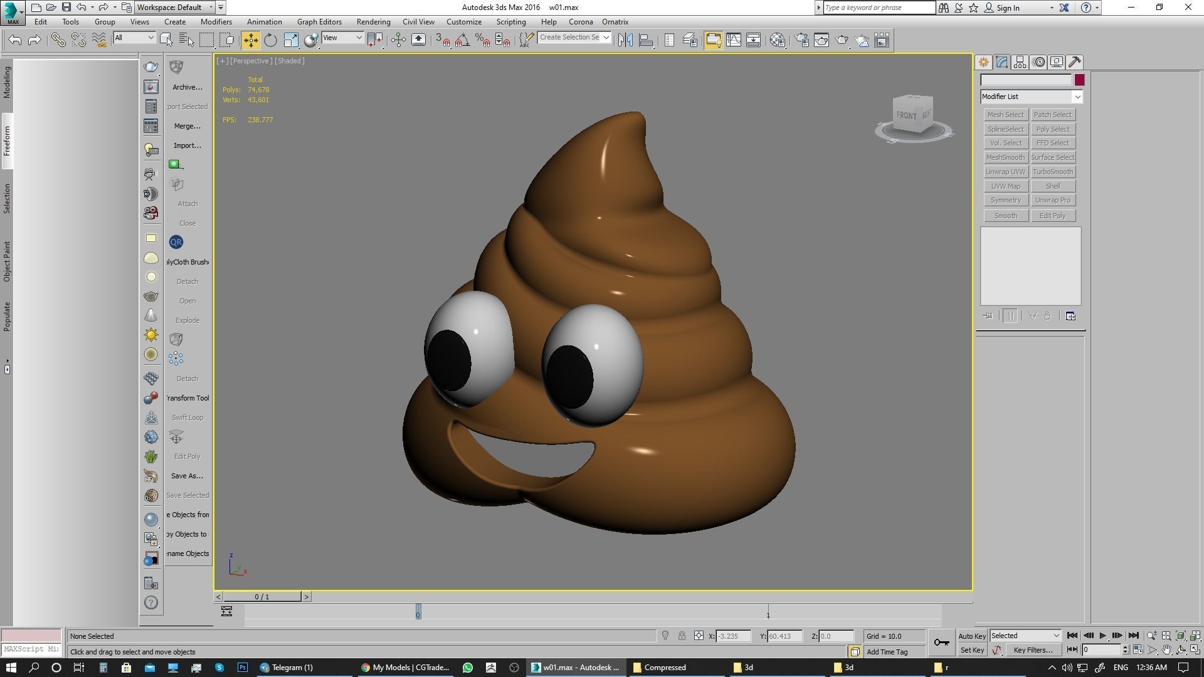Select the Scale tool
The width and height of the screenshot is (1204, 677).
tap(291, 40)
